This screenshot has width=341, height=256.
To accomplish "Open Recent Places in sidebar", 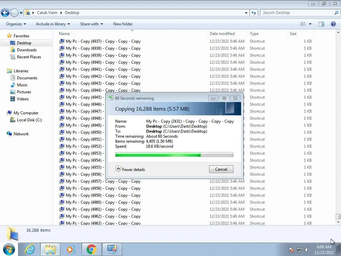I will [29, 57].
